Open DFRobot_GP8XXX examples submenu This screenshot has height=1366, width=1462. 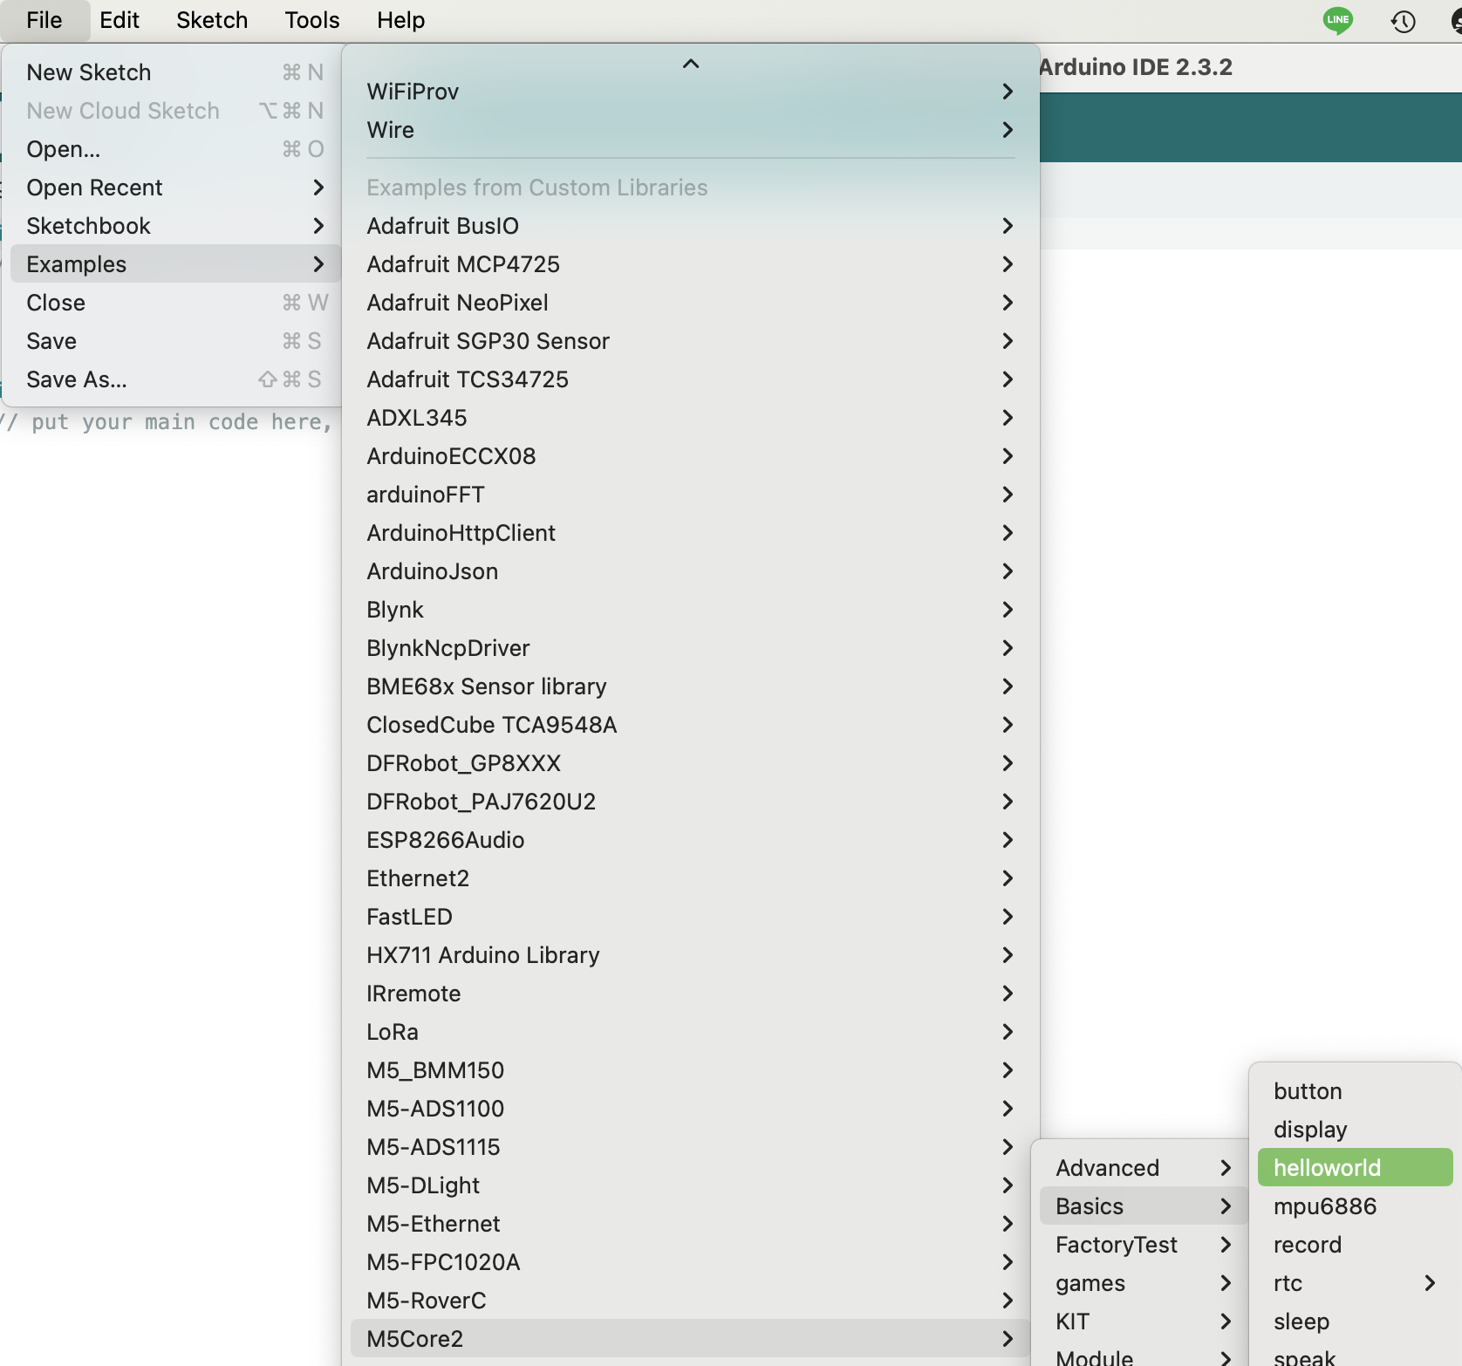[x=690, y=763]
